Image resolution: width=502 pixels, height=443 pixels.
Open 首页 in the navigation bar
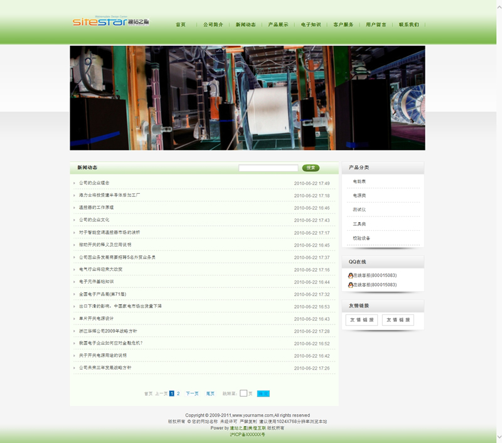tap(181, 24)
